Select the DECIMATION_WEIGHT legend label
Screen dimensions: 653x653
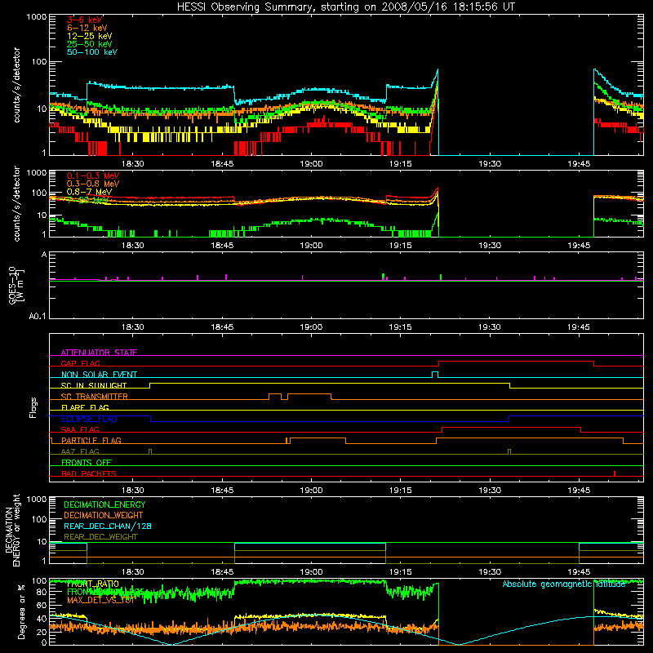[104, 515]
